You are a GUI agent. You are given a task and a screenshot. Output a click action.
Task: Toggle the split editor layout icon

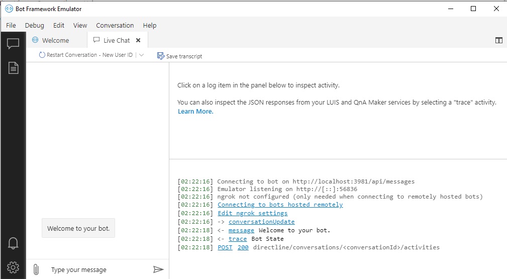[498, 41]
